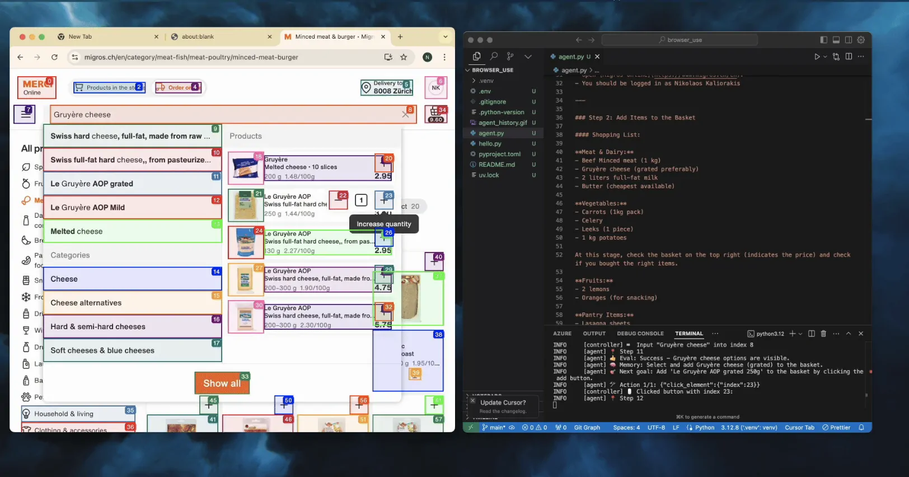This screenshot has width=909, height=477.
Task: Expand the .venv folder
Action: (486, 81)
